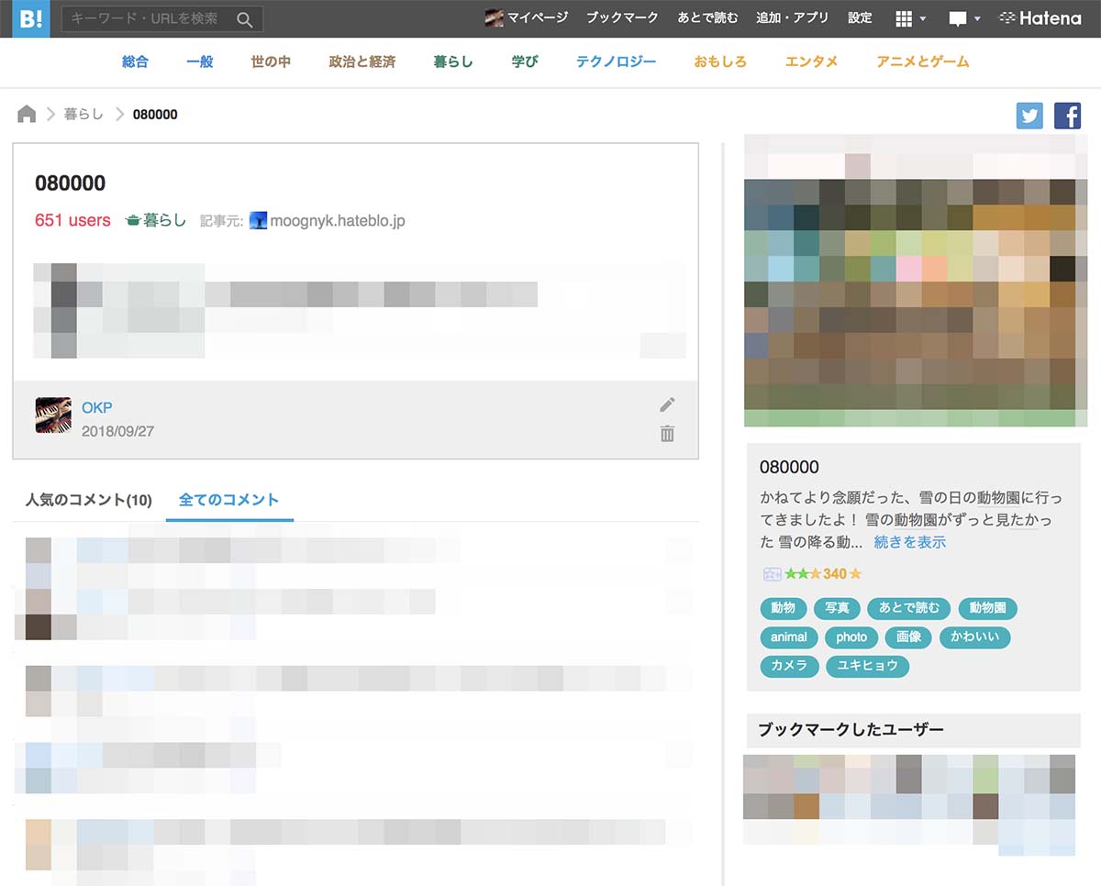Edit the bookmark with pencil icon

point(667,404)
